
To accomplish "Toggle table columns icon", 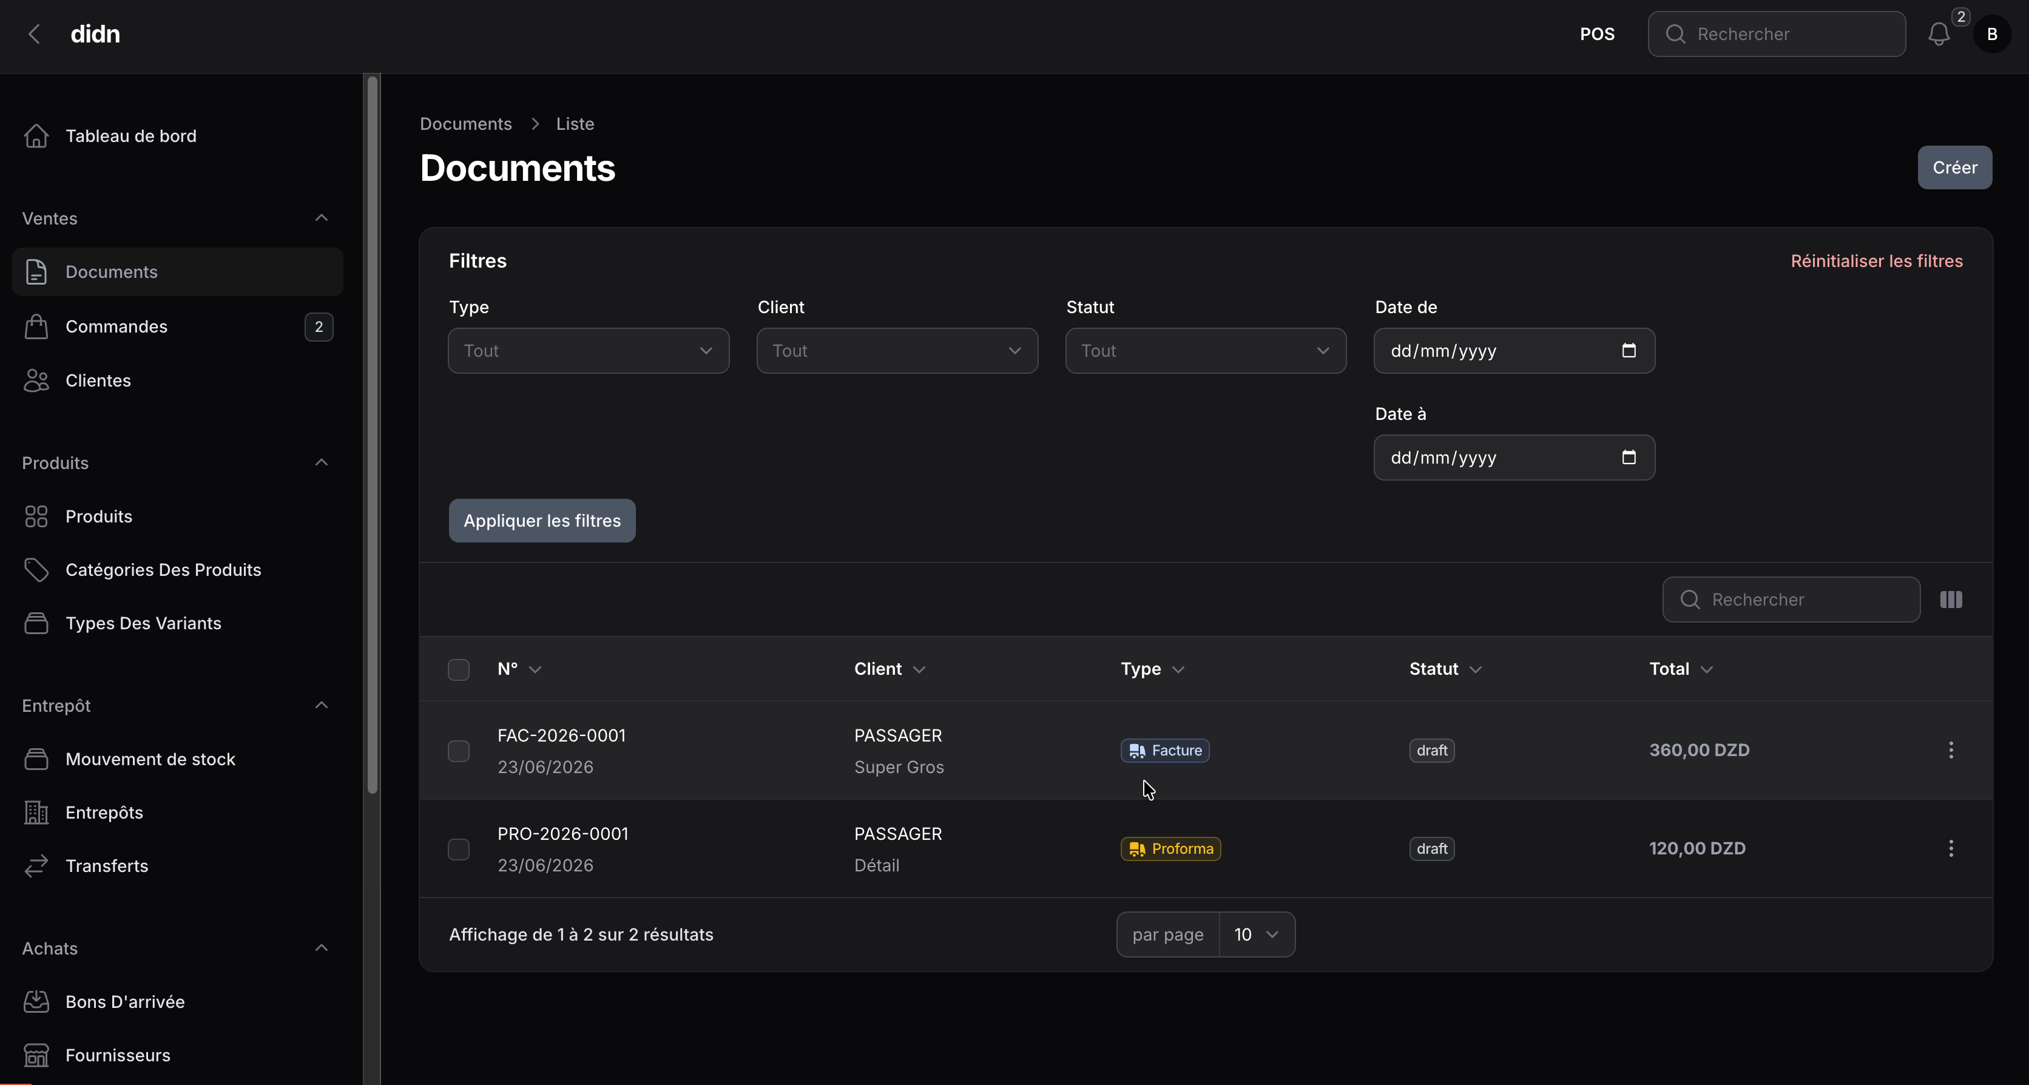I will 1951,600.
